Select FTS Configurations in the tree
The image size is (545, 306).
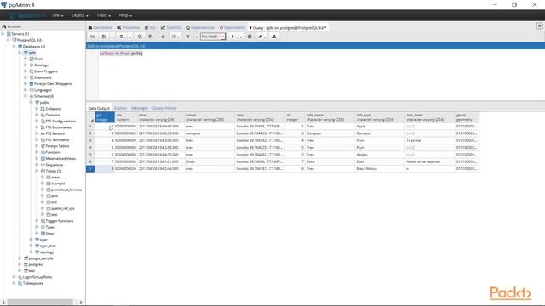pyautogui.click(x=60, y=122)
